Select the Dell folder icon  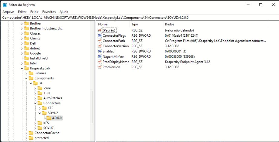click(x=27, y=43)
